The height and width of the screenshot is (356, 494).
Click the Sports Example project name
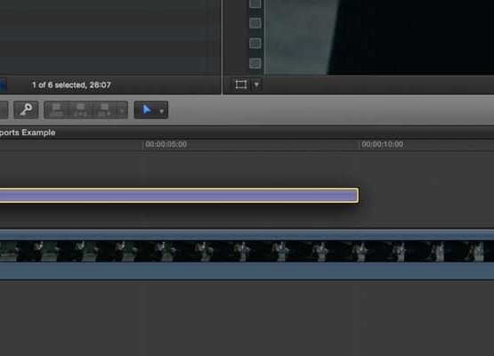[x=28, y=133]
